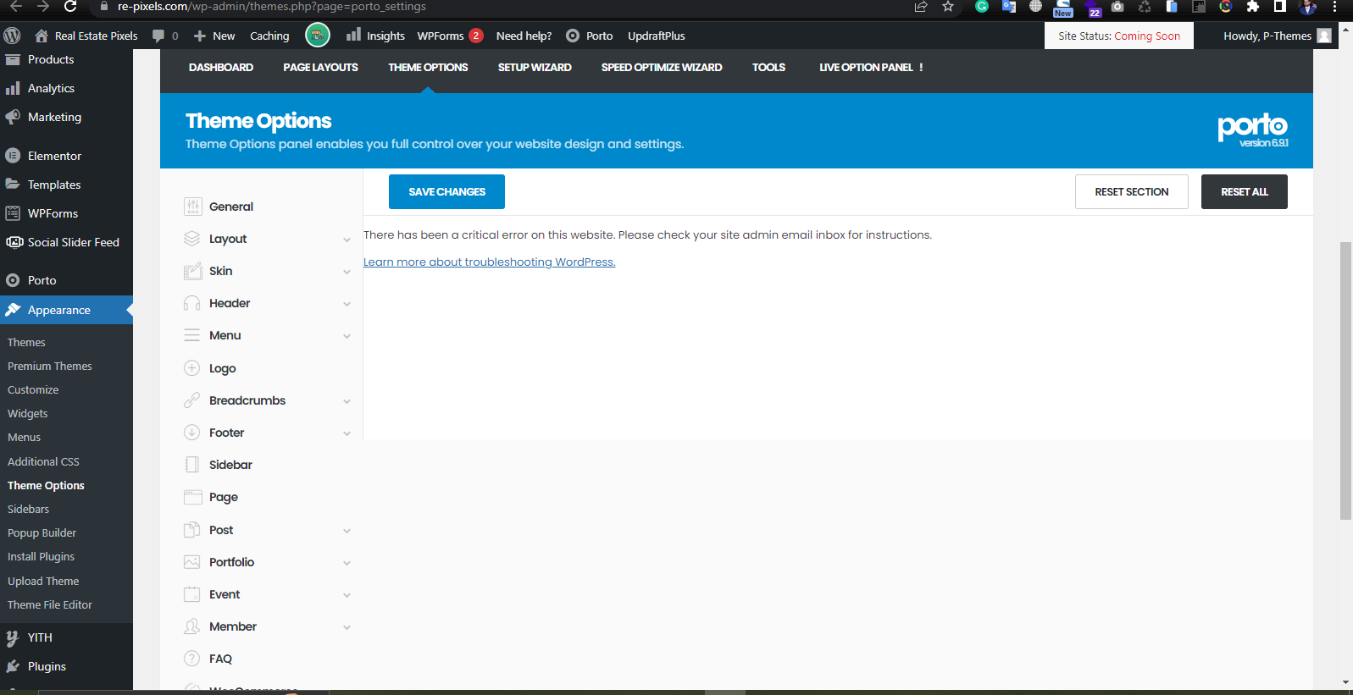
Task: Click the Reset All button
Action: click(1244, 191)
